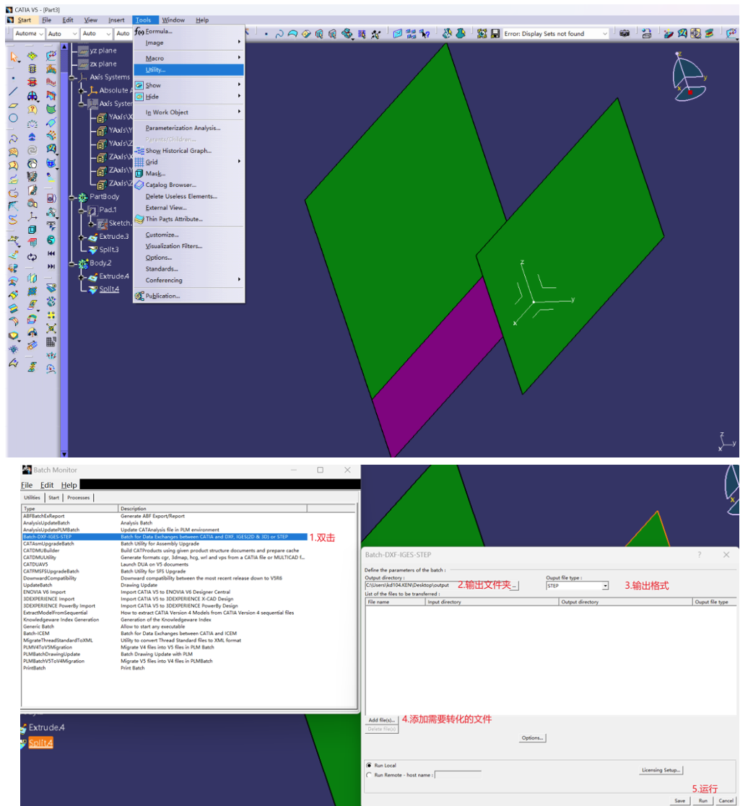740x806 pixels.
Task: Select the PrintBatch row in Batch Monitor
Action: (x=165, y=668)
